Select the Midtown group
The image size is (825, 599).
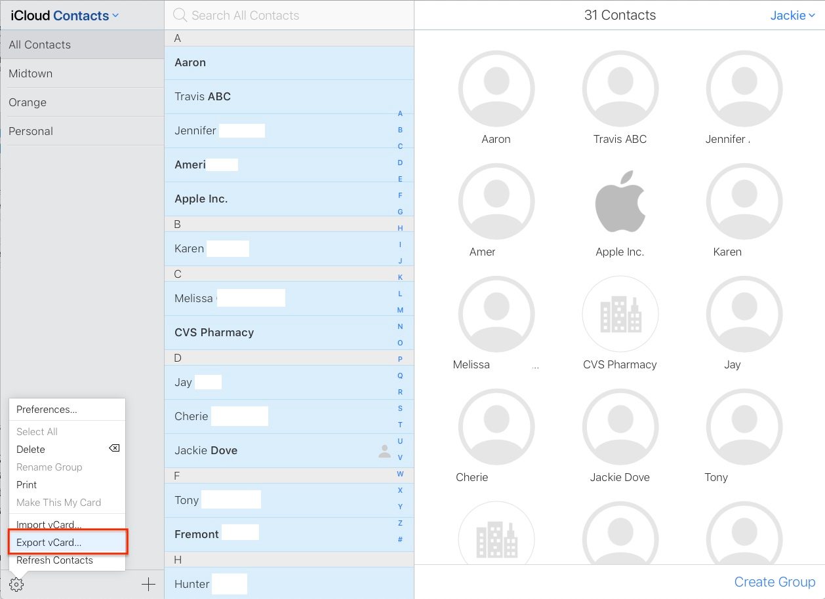82,73
